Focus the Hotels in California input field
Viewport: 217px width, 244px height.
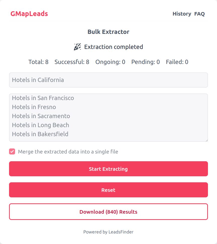click(108, 80)
